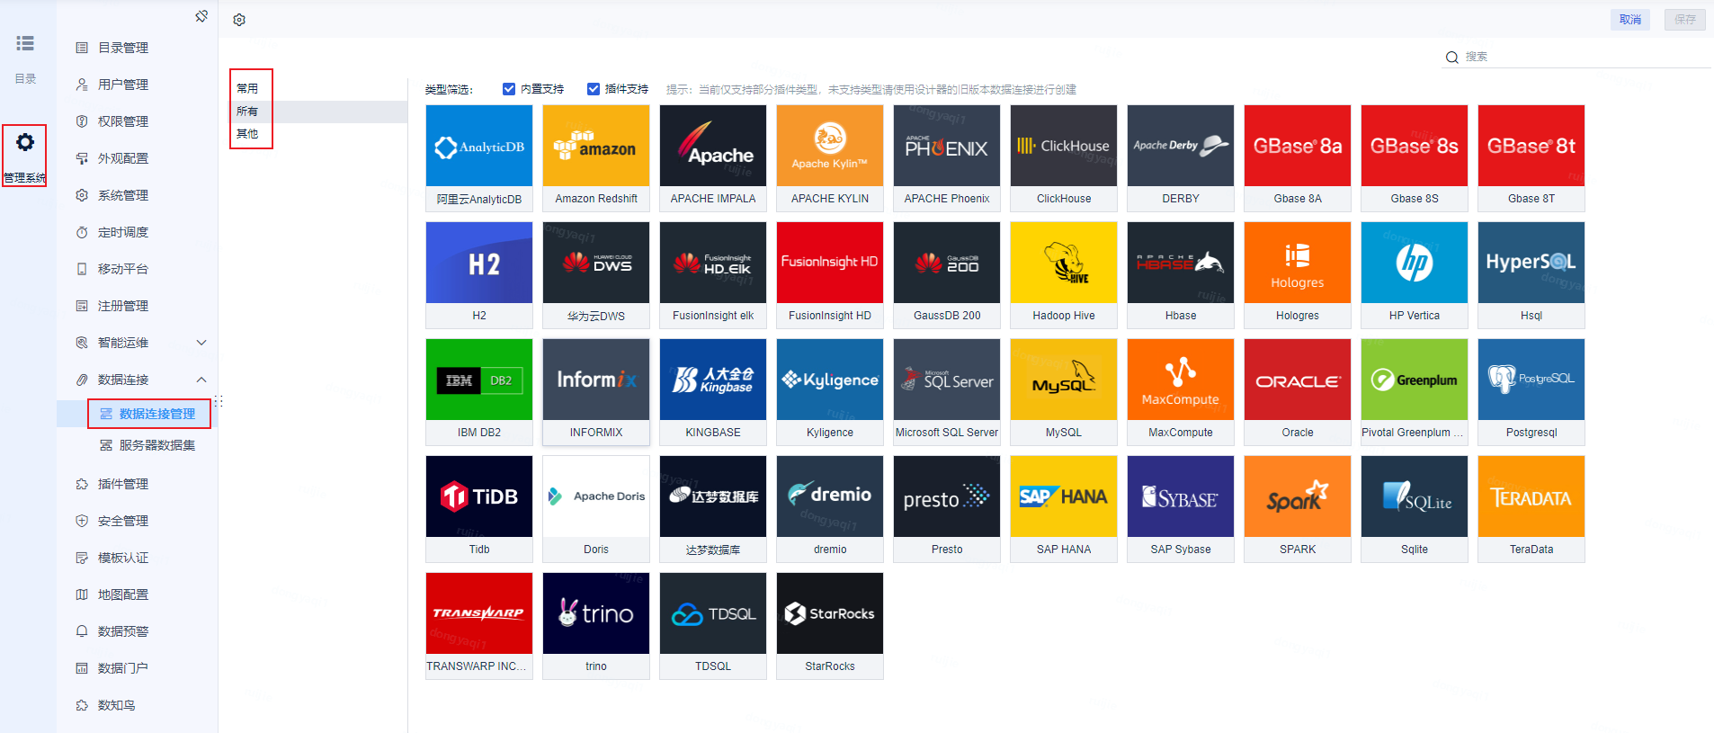Screen dimensions: 1714x733
Task: Collapse the 数据连接 menu chevron
Action: (201, 380)
